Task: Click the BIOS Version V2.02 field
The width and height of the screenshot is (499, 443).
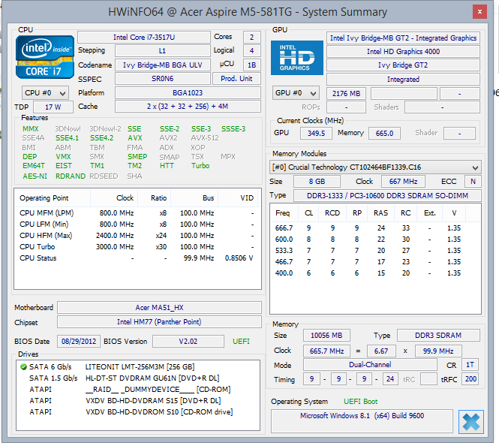Action: pos(188,342)
